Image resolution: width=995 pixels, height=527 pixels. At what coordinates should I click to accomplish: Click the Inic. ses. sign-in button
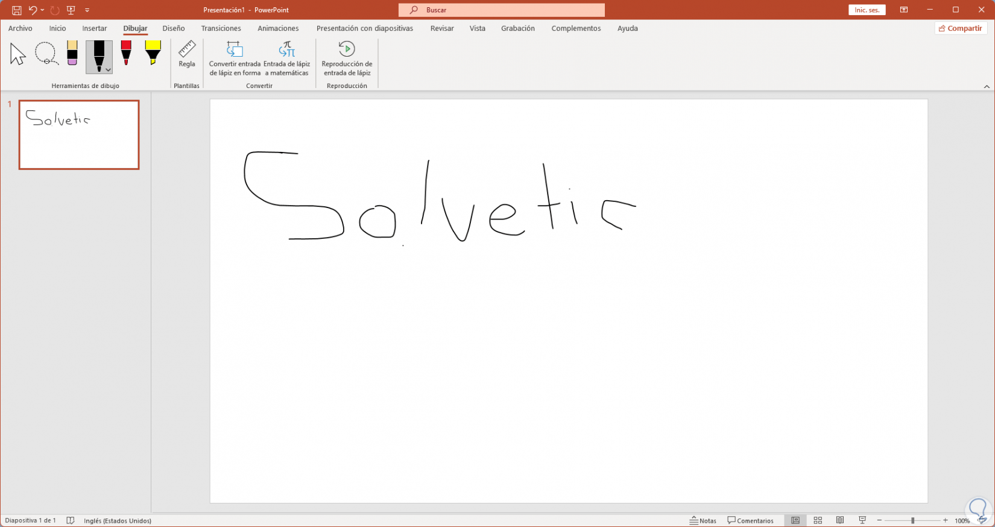(867, 10)
